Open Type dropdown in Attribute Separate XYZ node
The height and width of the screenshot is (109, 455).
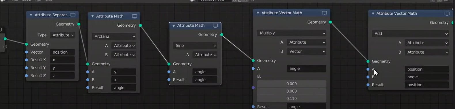(62, 35)
